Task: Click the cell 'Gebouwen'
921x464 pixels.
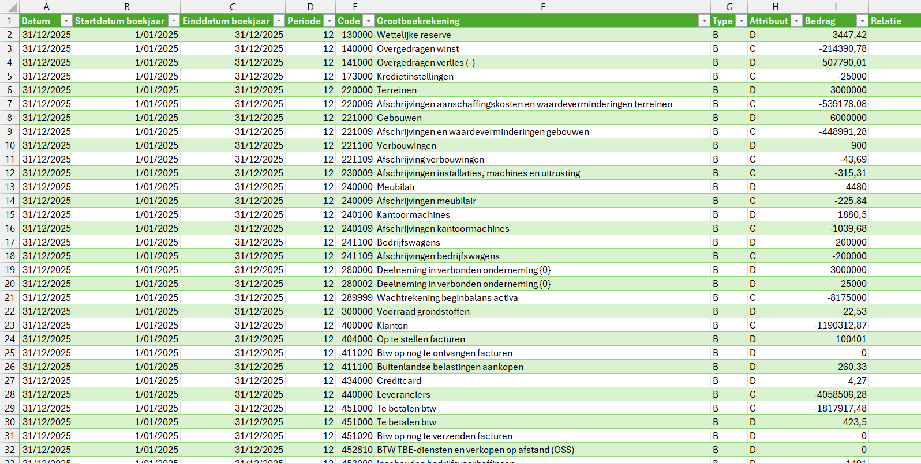Action: [x=542, y=118]
